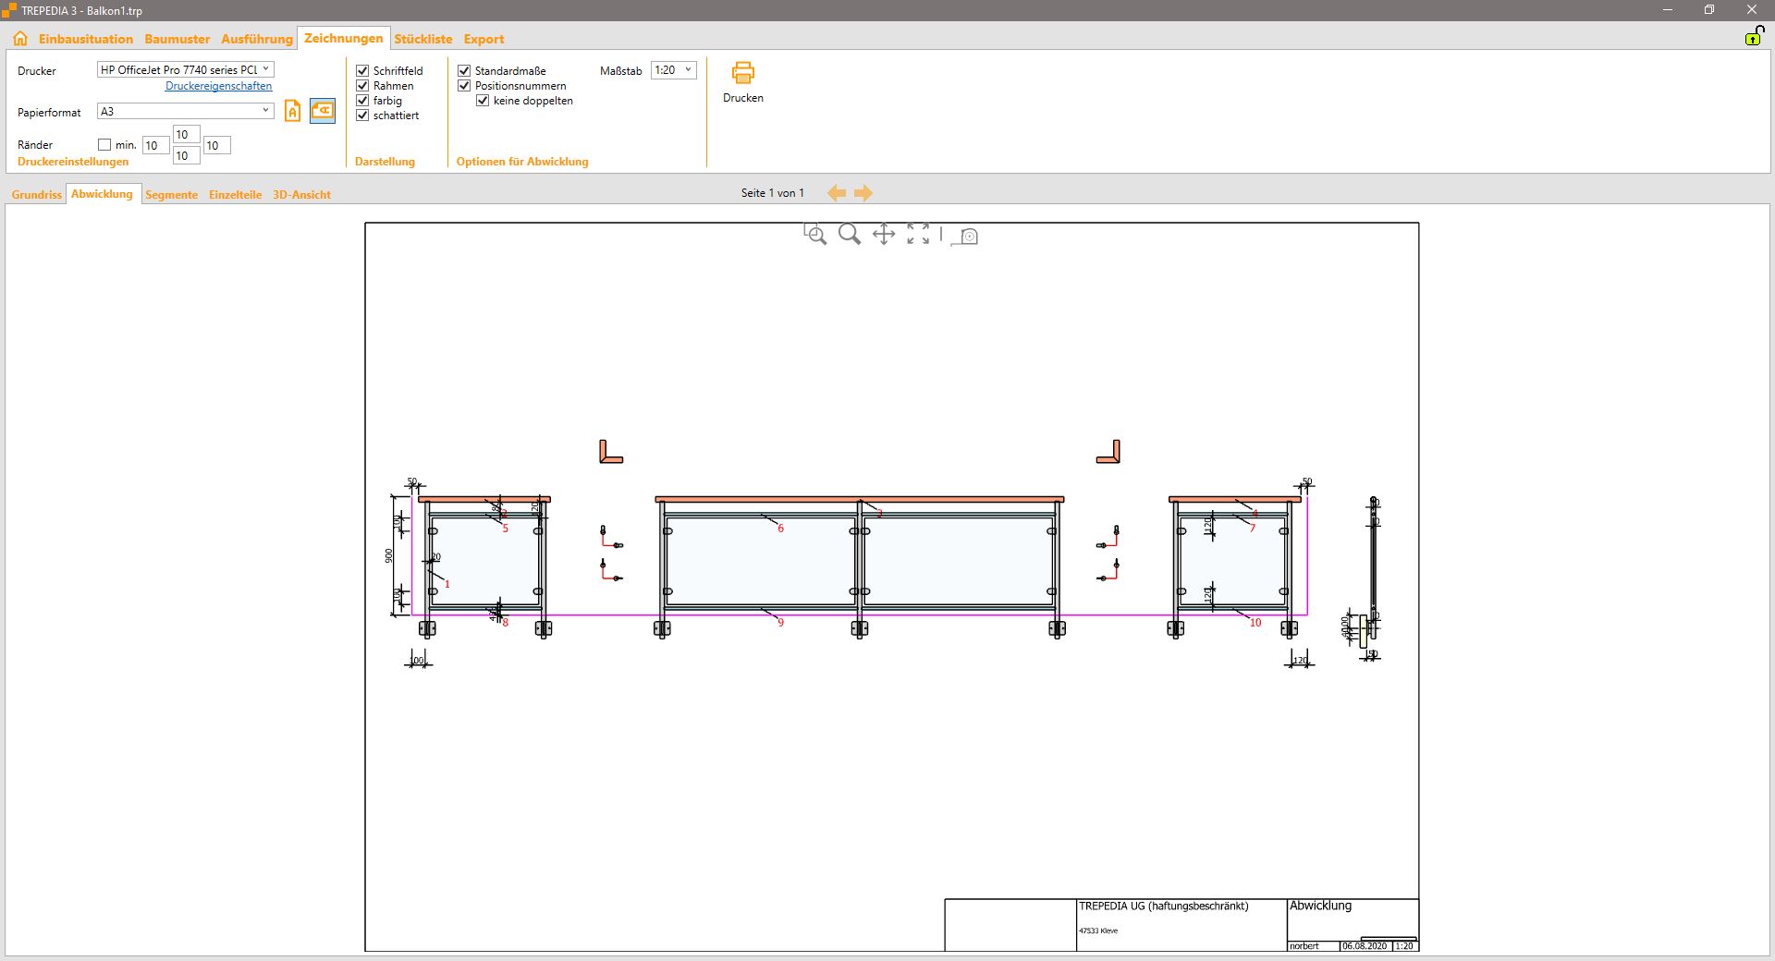Go to the previous page arrow
Viewport: 1775px width, 961px height.
coord(837,193)
